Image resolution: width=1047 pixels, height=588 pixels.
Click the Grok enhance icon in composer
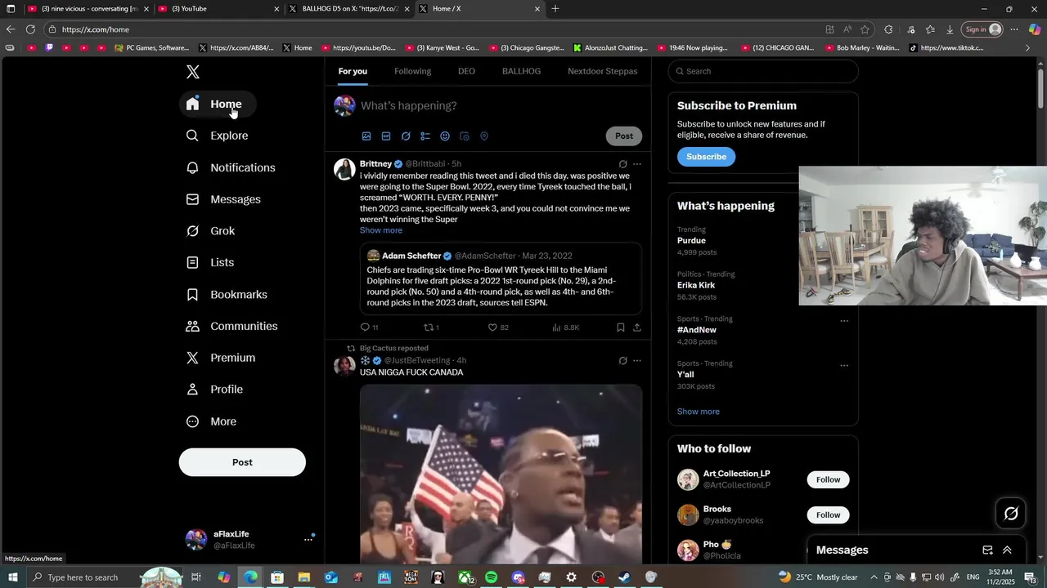click(x=406, y=136)
